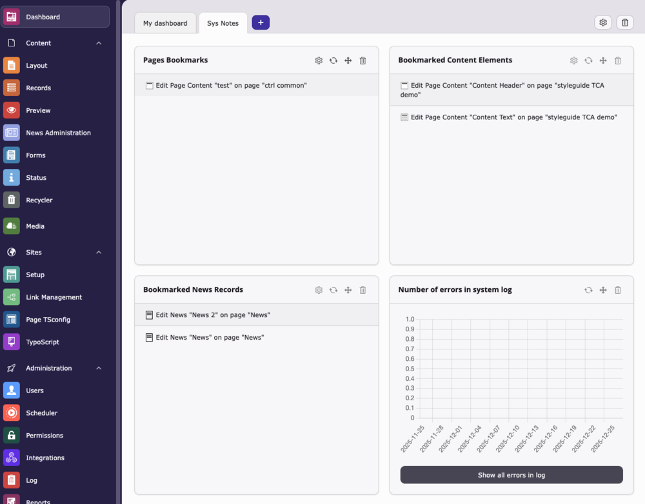This screenshot has width=645, height=504.
Task: Open the Setup module icon
Action: pyautogui.click(x=12, y=275)
